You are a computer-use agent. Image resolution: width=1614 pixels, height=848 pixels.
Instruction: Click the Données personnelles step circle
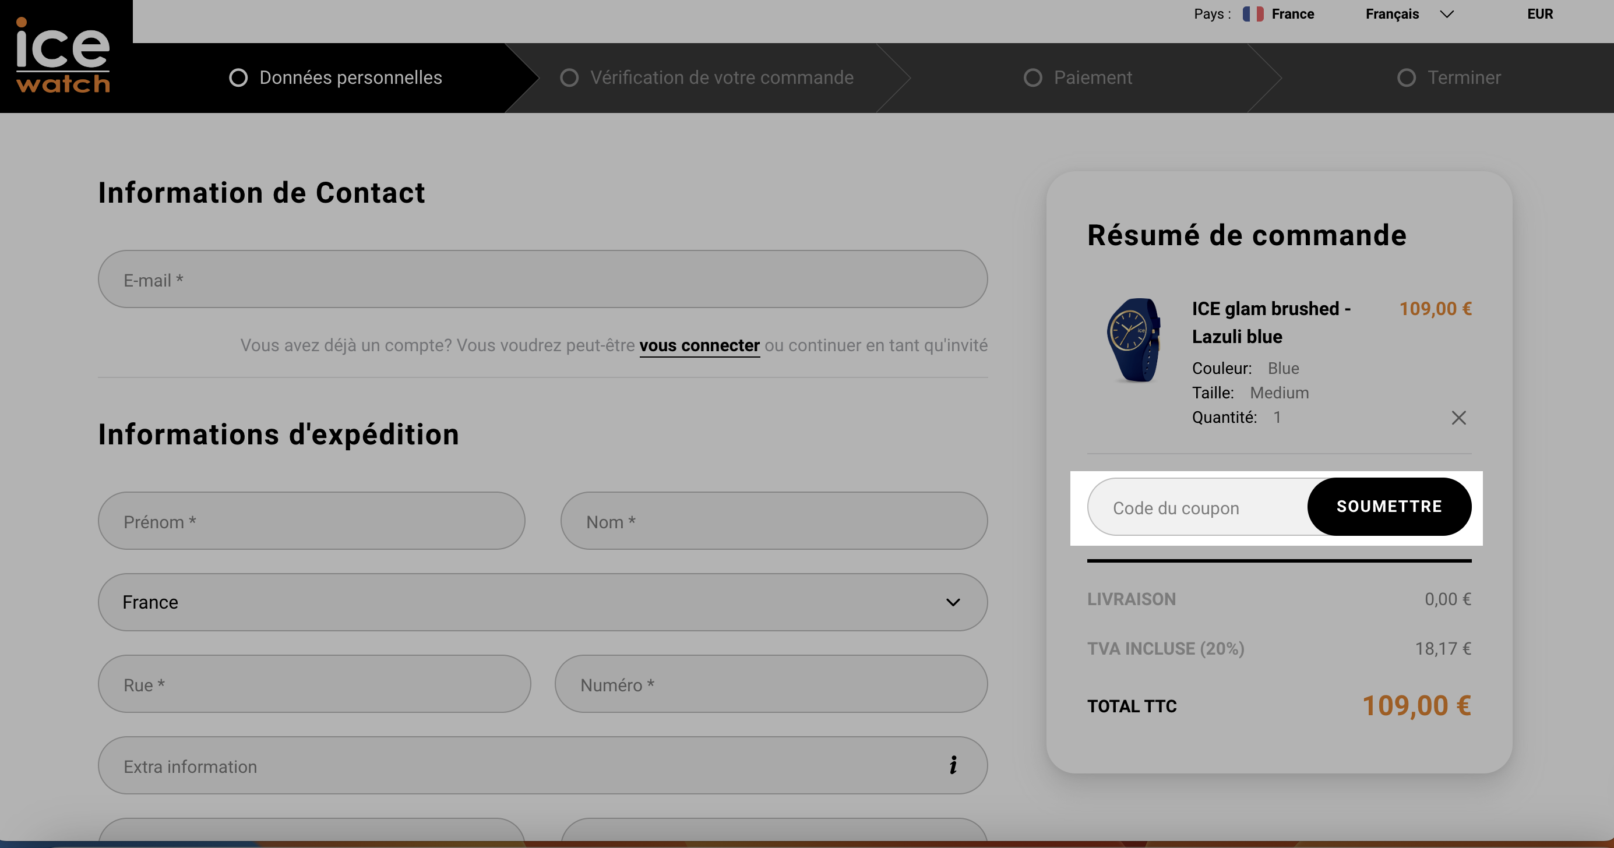point(238,77)
